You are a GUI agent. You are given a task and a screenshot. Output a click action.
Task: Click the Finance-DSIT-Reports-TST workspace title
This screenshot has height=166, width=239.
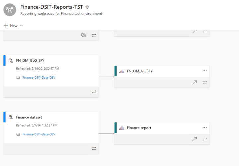(51, 7)
